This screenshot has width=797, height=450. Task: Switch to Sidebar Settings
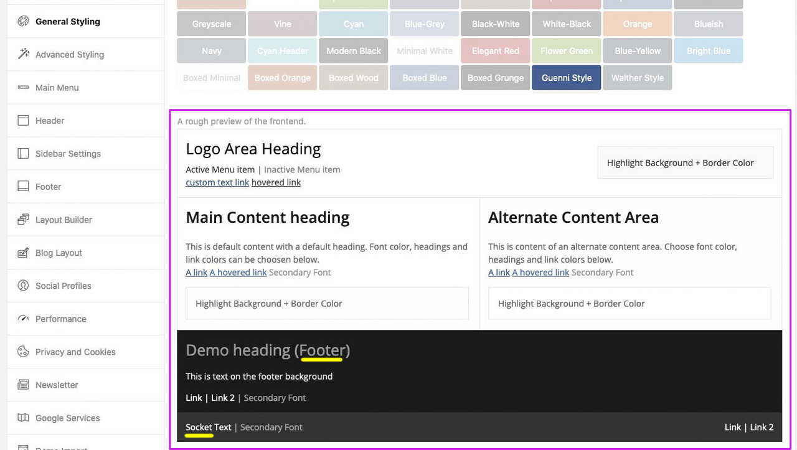point(86,153)
